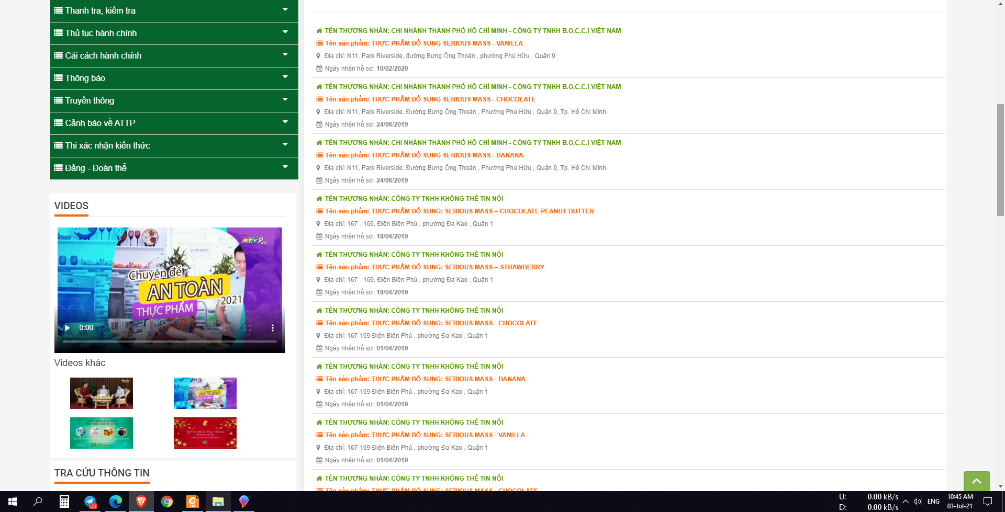Expand the Thi xác nhận kiến thức dropdown arrow
This screenshot has height=512, width=1005.
point(285,144)
